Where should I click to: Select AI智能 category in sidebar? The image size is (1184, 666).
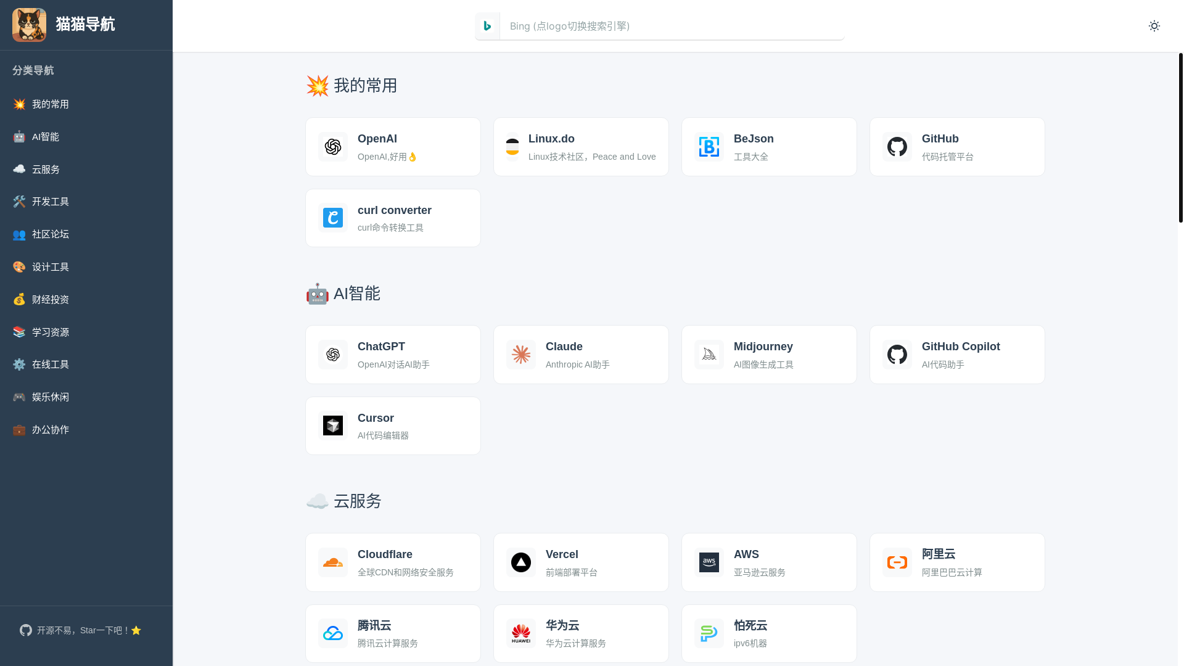pyautogui.click(x=86, y=137)
